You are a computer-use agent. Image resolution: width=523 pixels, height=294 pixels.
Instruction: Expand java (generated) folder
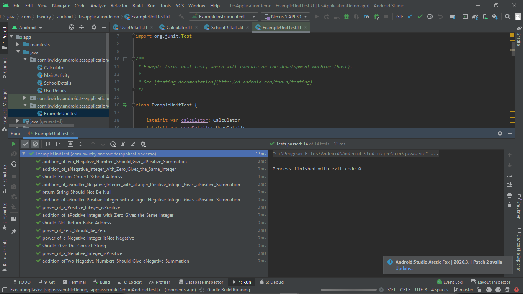tap(18, 121)
